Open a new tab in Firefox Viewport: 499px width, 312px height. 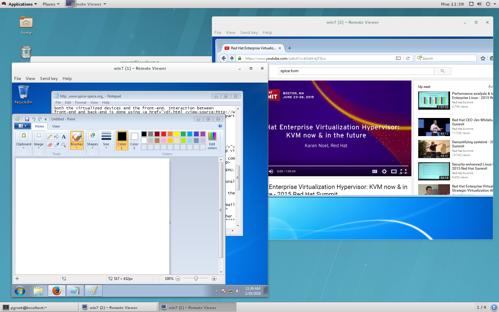pyautogui.click(x=290, y=48)
